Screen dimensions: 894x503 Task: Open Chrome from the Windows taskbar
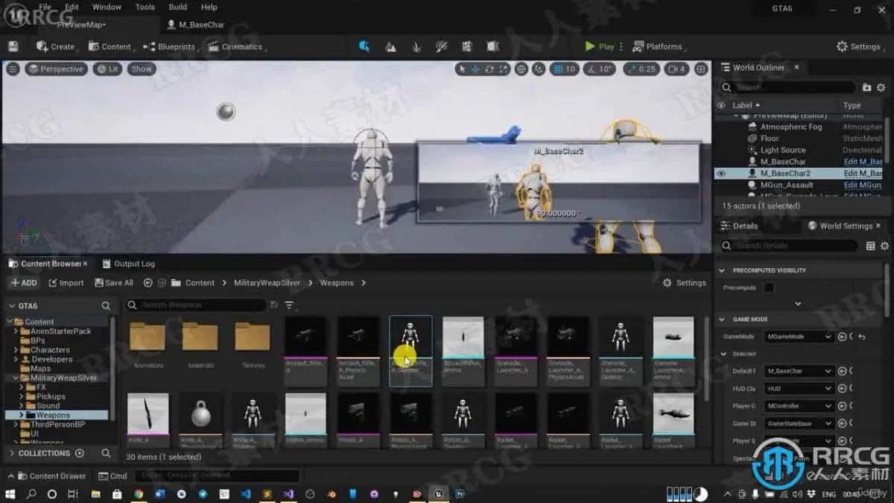coord(139,494)
